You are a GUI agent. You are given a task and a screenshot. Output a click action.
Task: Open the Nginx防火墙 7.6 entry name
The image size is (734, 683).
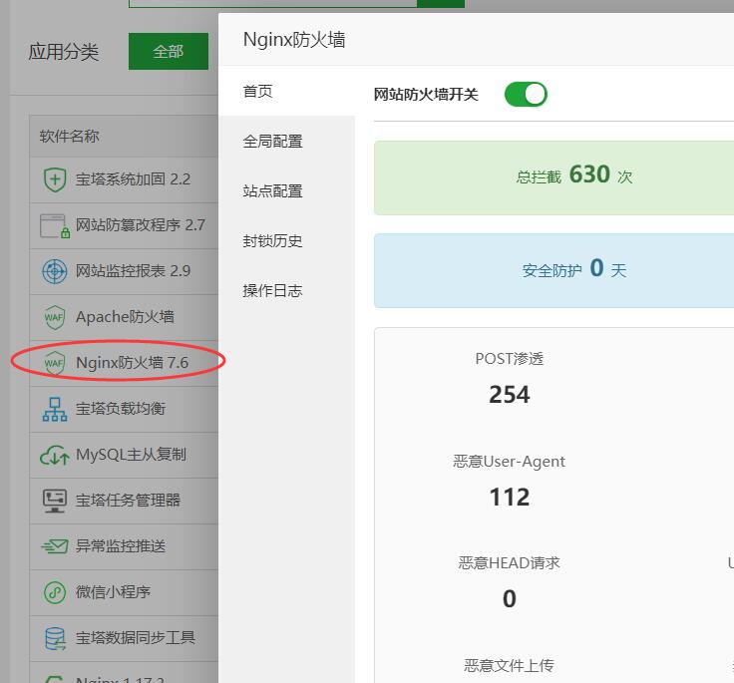(x=132, y=363)
